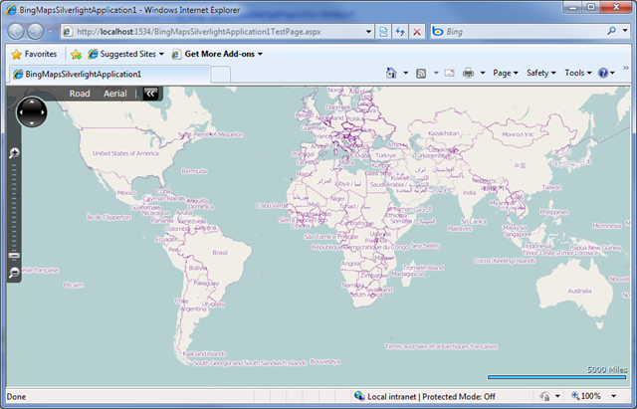This screenshot has height=409, width=637.
Task: Click the zoom slider handle
Action: click(14, 256)
